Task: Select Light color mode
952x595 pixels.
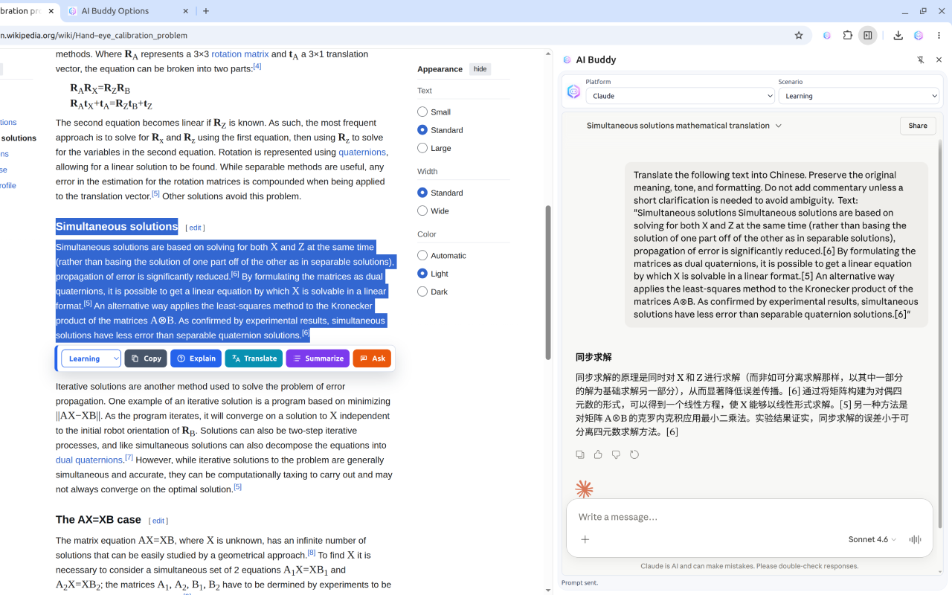Action: click(422, 274)
